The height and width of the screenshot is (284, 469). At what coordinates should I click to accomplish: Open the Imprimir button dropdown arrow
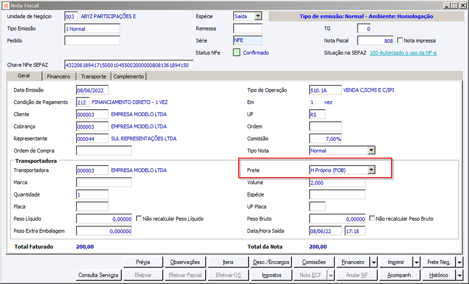417,262
